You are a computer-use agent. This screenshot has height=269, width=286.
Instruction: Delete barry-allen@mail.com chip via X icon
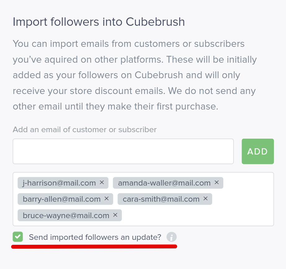click(x=106, y=199)
